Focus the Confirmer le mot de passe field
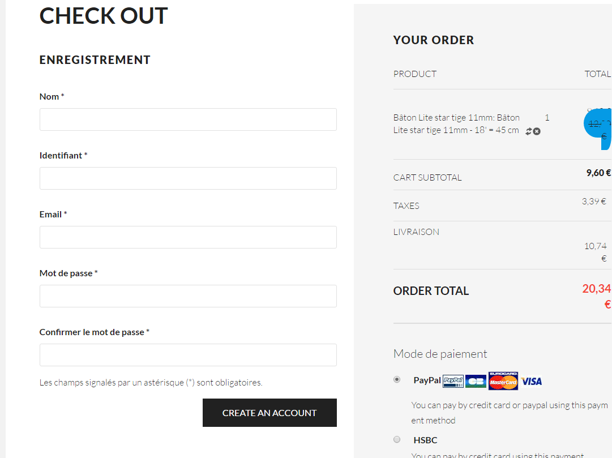612x458 pixels. (188, 355)
